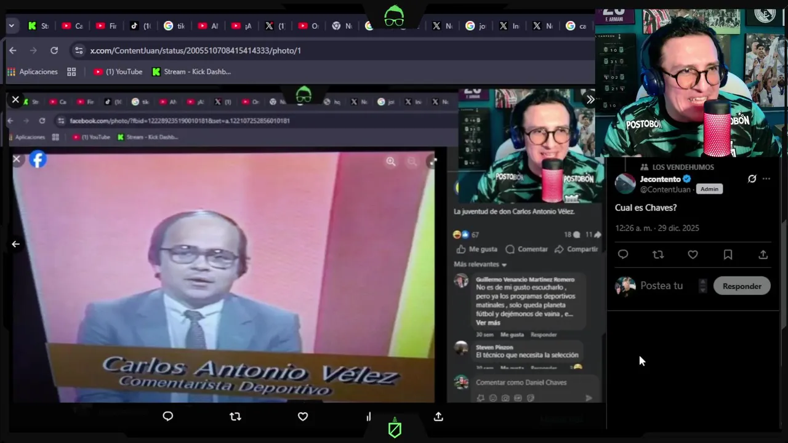Reply icon under 'Cual es Chaves?' tweet
This screenshot has width=788, height=443.
point(623,255)
